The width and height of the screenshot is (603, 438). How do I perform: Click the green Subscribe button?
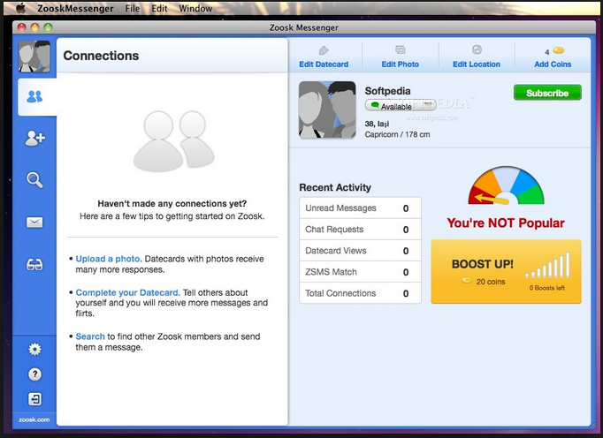547,93
